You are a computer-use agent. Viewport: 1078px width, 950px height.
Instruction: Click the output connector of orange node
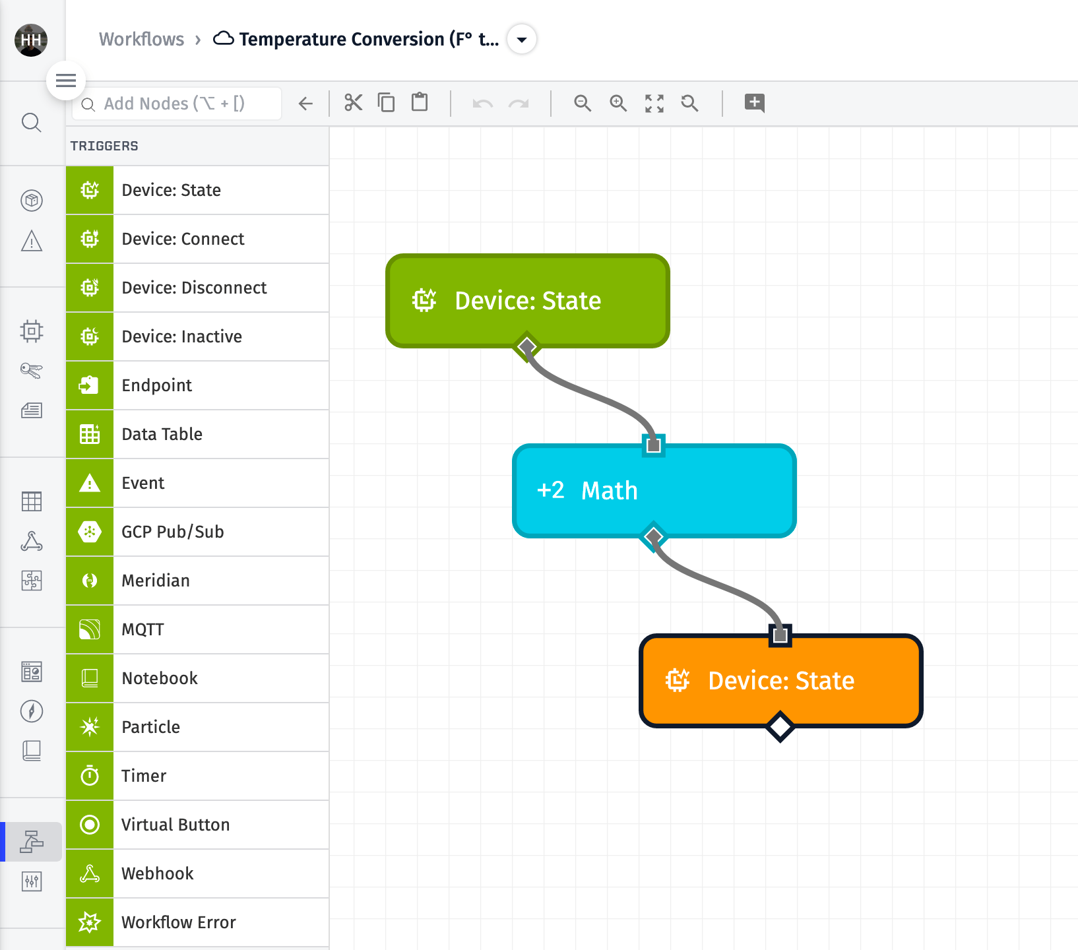pos(780,727)
